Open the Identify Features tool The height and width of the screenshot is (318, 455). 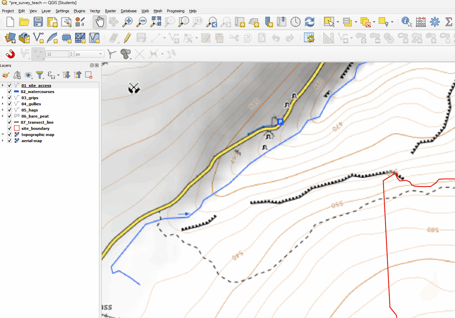coord(406,22)
